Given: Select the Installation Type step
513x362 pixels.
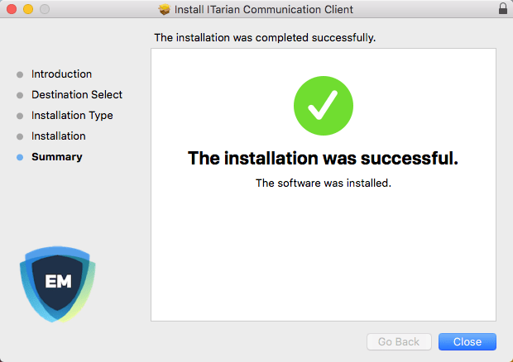Looking at the screenshot, I should (72, 116).
